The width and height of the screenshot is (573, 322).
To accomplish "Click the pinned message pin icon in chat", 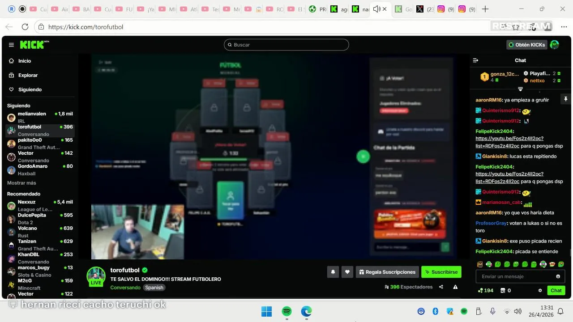I will (565, 99).
